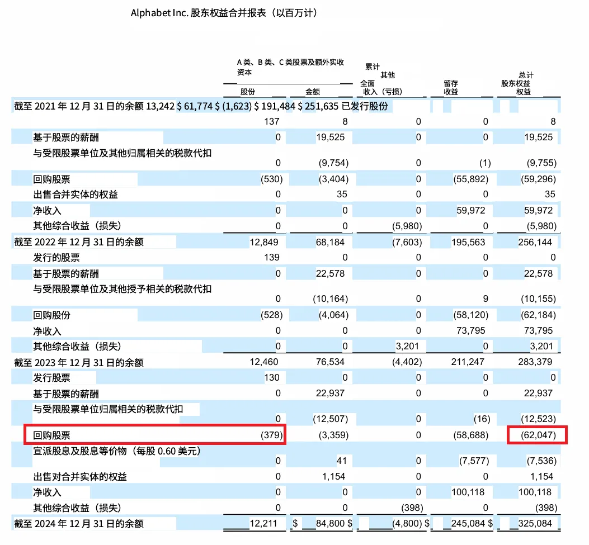Select the header 'A类、B类、C类股票及额外实收资本'
Viewport: 589px width, 545px height.
290,67
